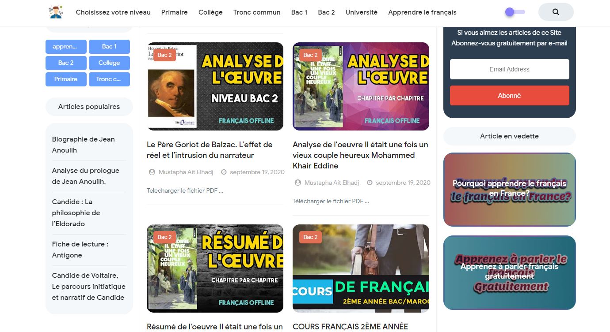The width and height of the screenshot is (610, 332).
Task: Select the Collège category tag
Action: click(109, 63)
